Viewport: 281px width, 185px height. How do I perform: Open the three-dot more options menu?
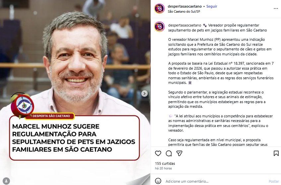(x=276, y=9)
